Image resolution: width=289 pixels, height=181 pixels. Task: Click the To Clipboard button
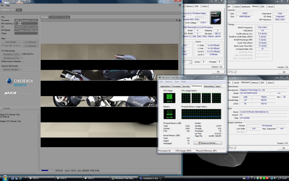click(x=30, y=42)
